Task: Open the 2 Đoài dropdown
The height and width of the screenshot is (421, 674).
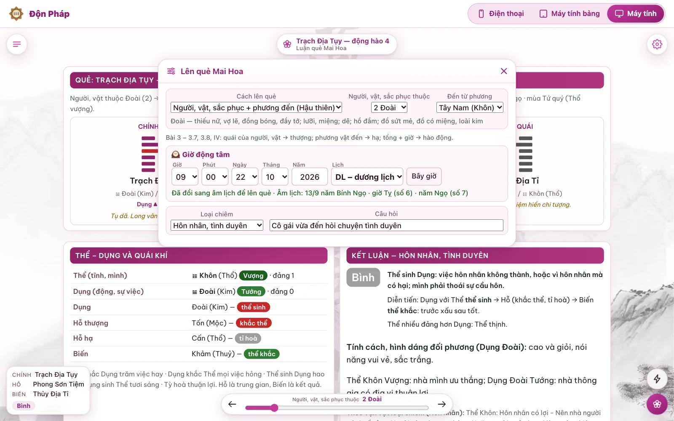Action: coord(389,107)
